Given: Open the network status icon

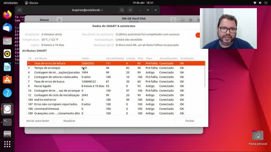Looking at the screenshot, I should coord(255,3).
